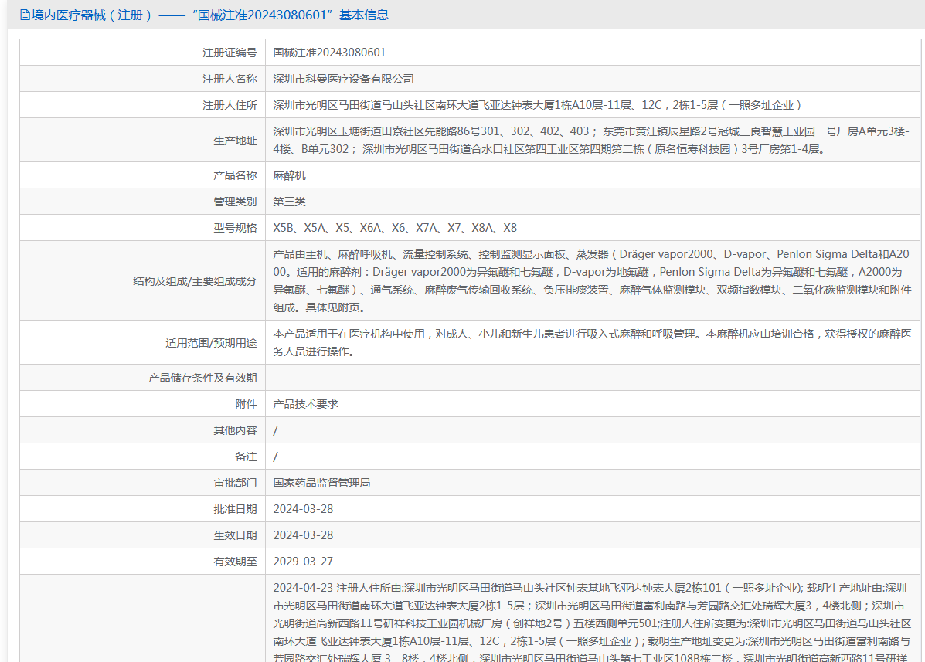The image size is (925, 662).
Task: Click the label 注册人住所
Action: point(230,105)
